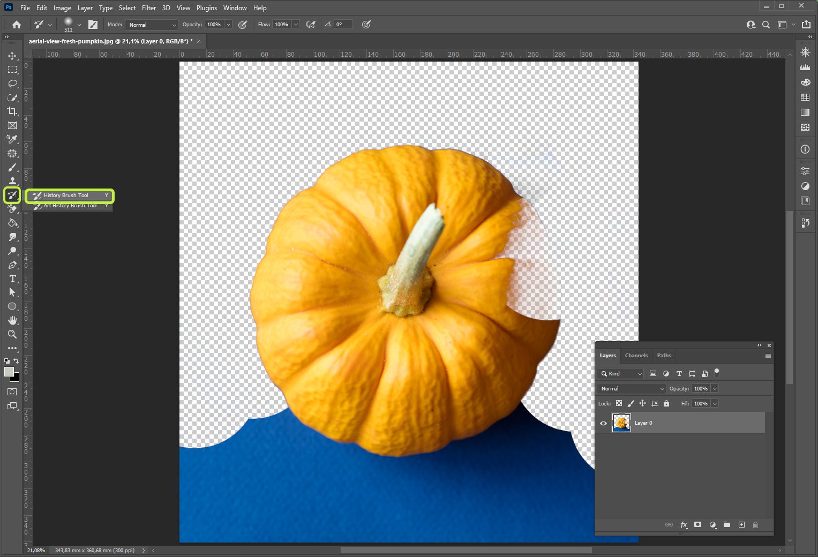Image resolution: width=818 pixels, height=557 pixels.
Task: Toggle Quick Mask mode
Action: click(12, 392)
